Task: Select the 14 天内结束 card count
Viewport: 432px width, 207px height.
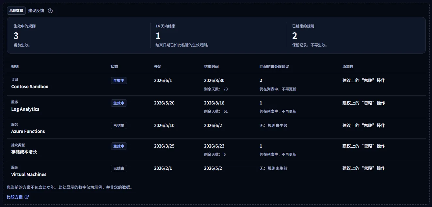Action: [x=158, y=36]
